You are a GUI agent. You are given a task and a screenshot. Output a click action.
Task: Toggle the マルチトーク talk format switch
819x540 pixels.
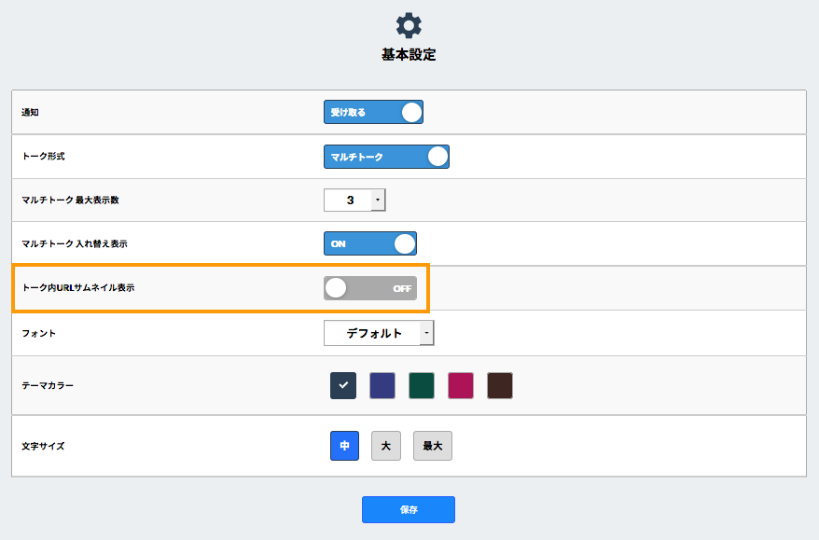(x=386, y=157)
